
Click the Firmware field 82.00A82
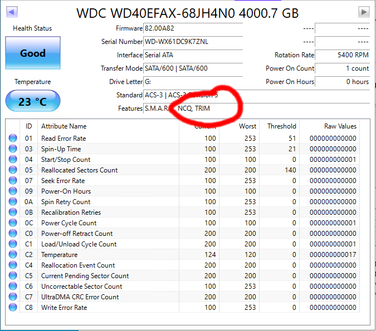[193, 28]
